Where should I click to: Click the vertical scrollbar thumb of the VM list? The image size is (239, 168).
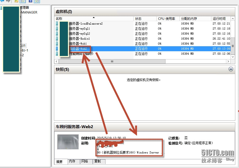[233, 46]
